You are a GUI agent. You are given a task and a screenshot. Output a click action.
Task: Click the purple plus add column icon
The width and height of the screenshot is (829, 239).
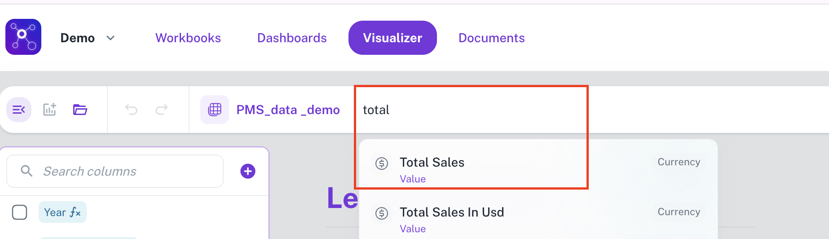248,171
